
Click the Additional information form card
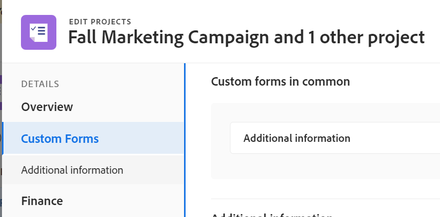tap(297, 138)
